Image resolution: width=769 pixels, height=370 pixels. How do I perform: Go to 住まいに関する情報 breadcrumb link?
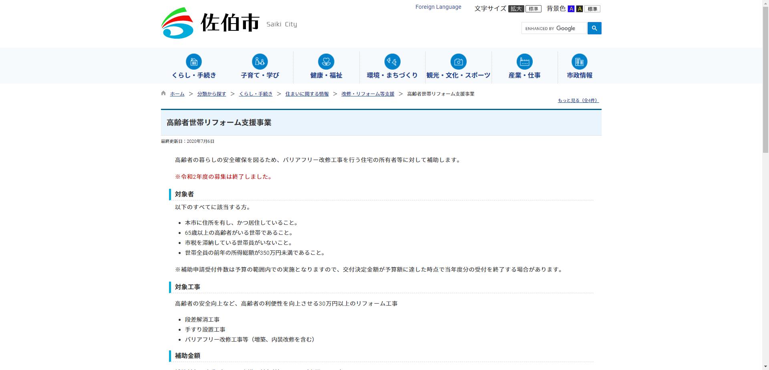pyautogui.click(x=307, y=94)
